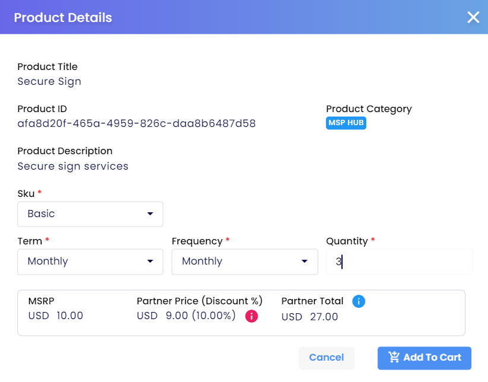Click the Partner Total USD 27.00 amount
The width and height of the screenshot is (488, 382).
pyautogui.click(x=310, y=317)
